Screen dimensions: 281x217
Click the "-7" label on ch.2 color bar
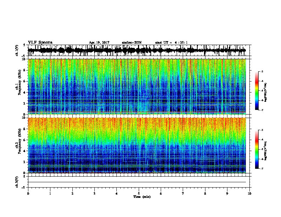pyautogui.click(x=262, y=169)
